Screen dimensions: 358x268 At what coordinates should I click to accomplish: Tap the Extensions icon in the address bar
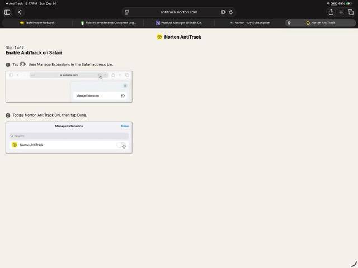coord(223,12)
